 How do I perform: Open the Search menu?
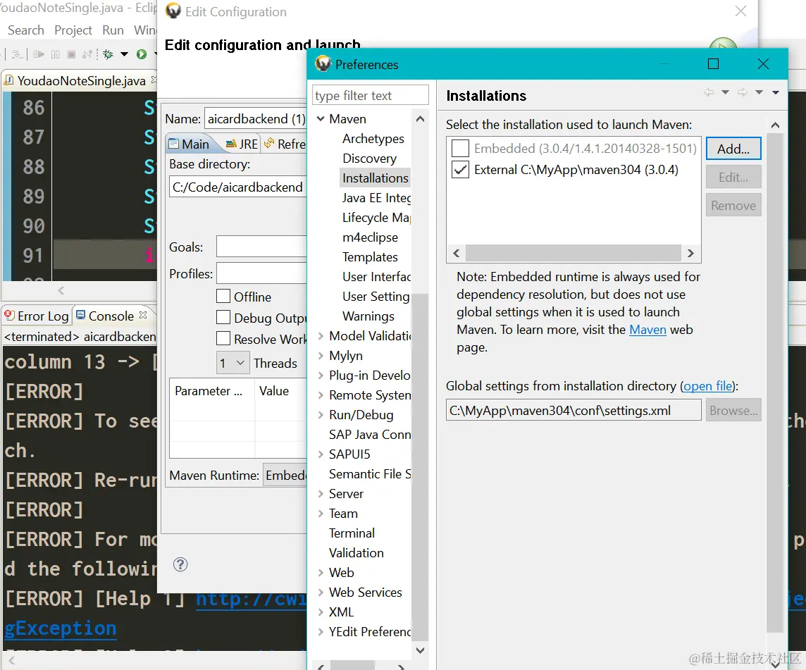[25, 30]
